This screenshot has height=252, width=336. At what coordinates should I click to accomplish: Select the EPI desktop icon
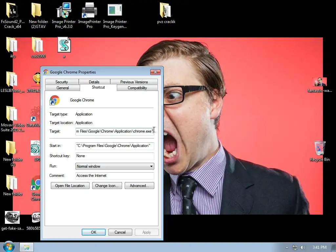click(35, 151)
